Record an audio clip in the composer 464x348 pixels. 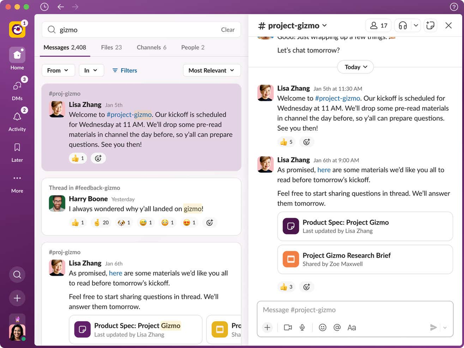(x=302, y=327)
